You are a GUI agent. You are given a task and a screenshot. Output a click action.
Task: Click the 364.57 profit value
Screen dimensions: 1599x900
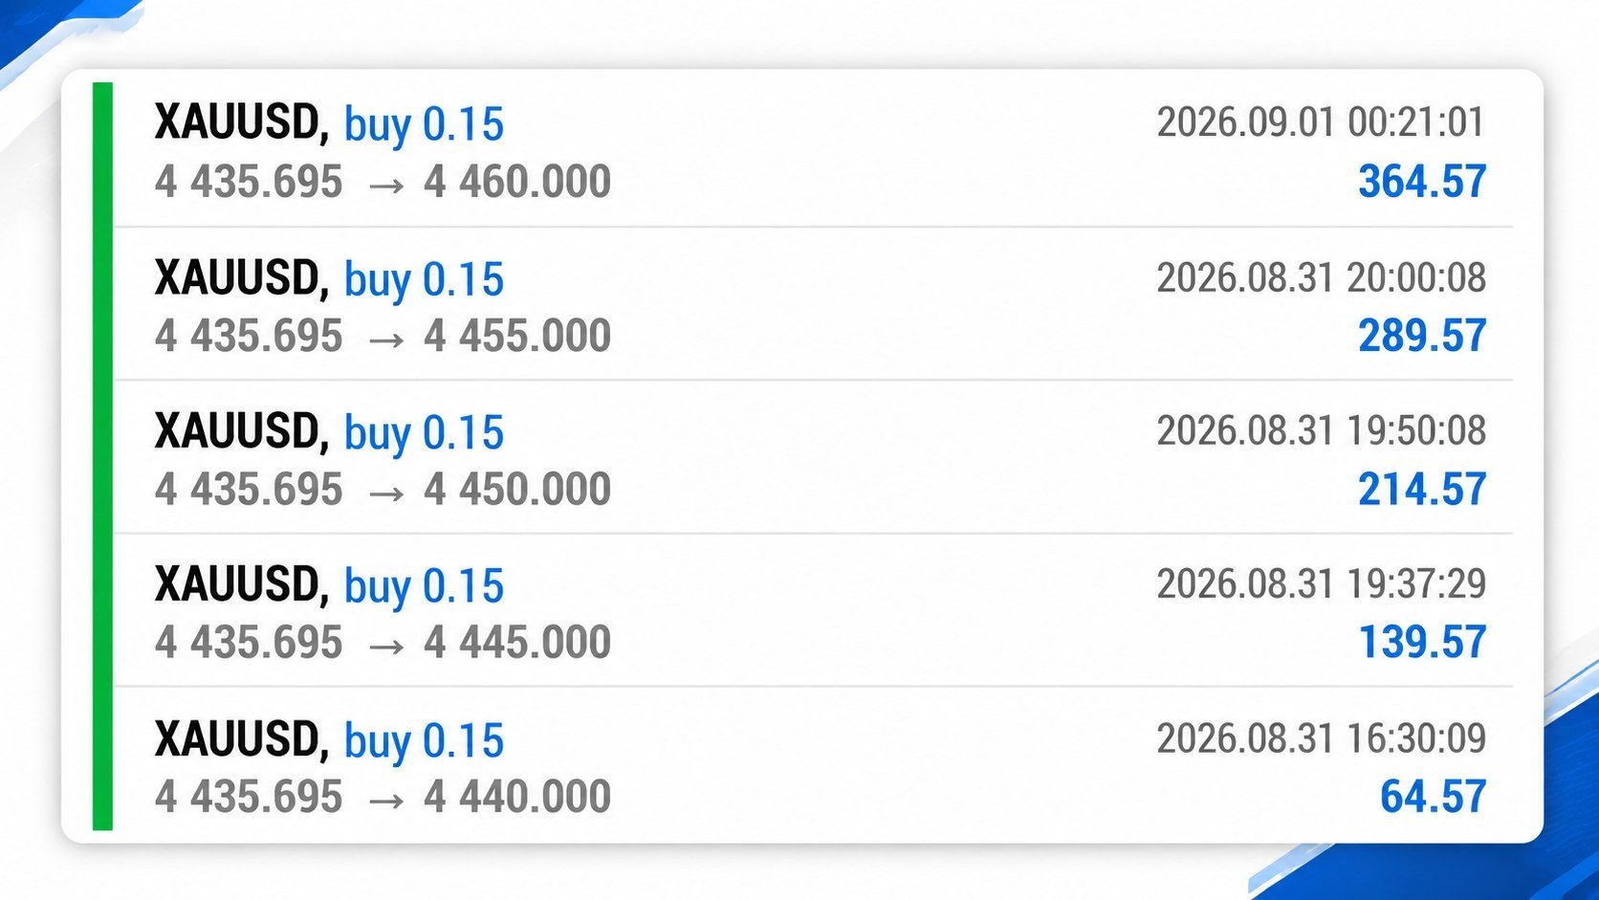[x=1422, y=182]
